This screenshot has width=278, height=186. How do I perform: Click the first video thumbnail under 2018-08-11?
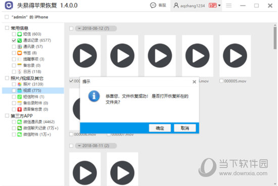[85, 169]
